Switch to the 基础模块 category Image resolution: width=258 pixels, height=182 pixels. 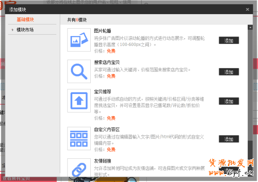click(25, 20)
